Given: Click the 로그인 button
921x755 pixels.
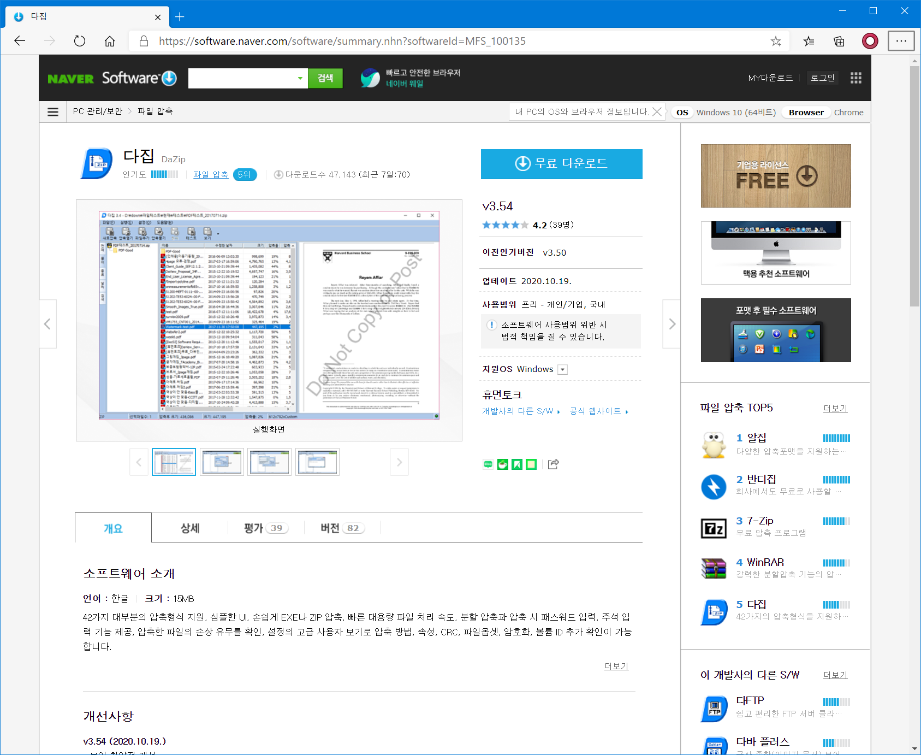Looking at the screenshot, I should click(823, 78).
